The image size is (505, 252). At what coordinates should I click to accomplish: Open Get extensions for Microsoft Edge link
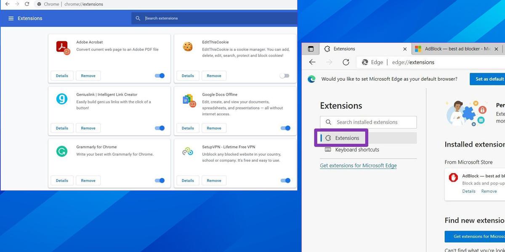click(x=358, y=165)
